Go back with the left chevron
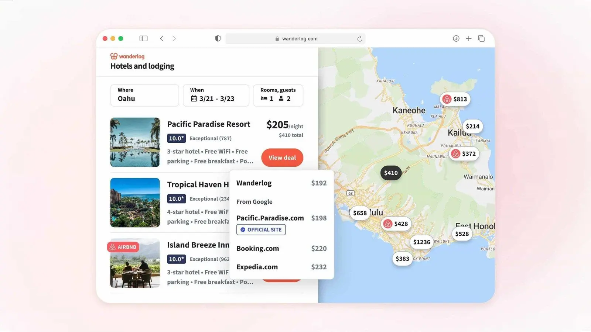 point(161,38)
